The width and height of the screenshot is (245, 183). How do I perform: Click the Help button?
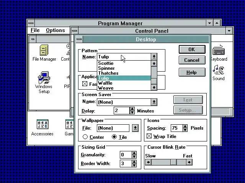pyautogui.click(x=192, y=72)
